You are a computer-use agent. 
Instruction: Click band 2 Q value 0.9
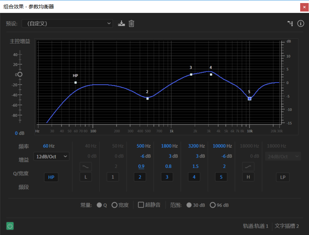(141, 166)
